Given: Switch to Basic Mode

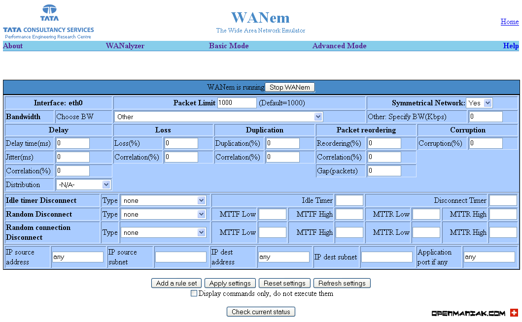Looking at the screenshot, I should [x=229, y=46].
